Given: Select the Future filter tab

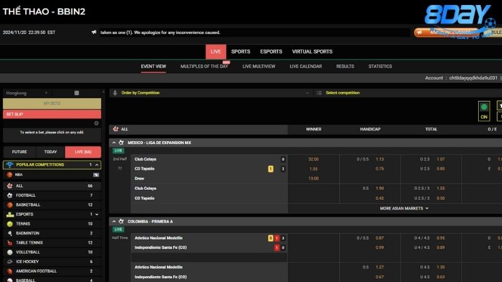Looking at the screenshot, I should click(19, 152).
